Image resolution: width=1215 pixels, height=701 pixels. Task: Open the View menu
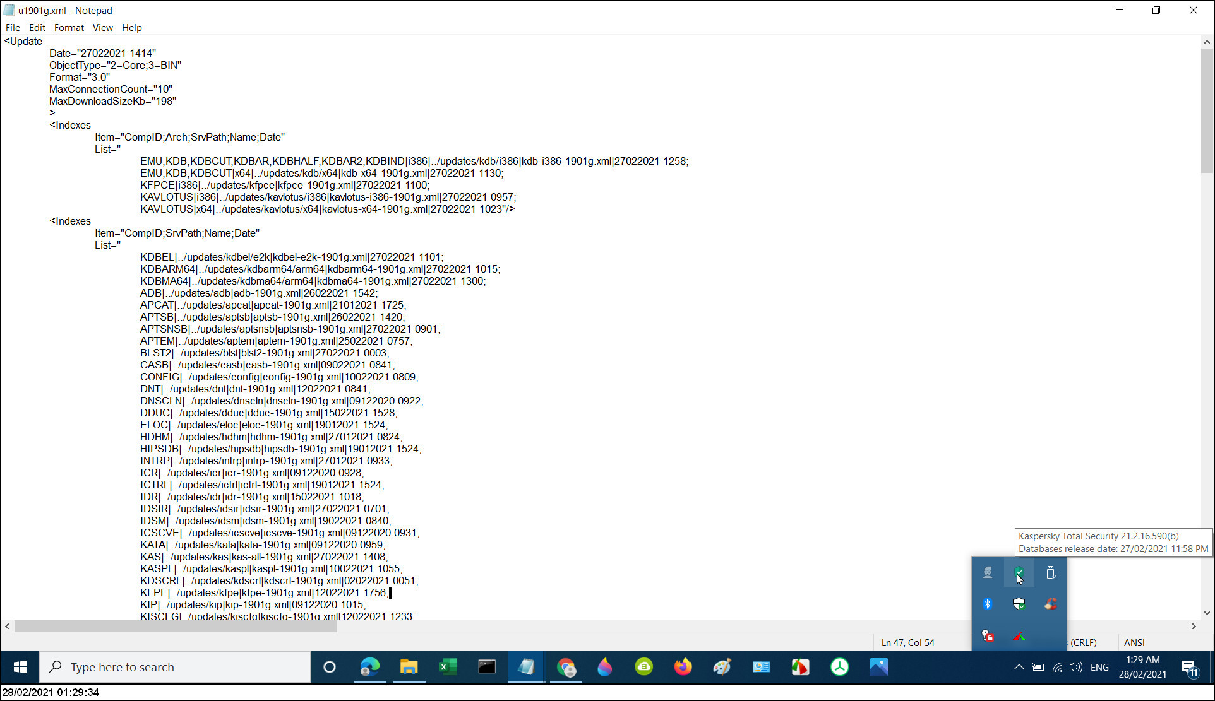102,28
